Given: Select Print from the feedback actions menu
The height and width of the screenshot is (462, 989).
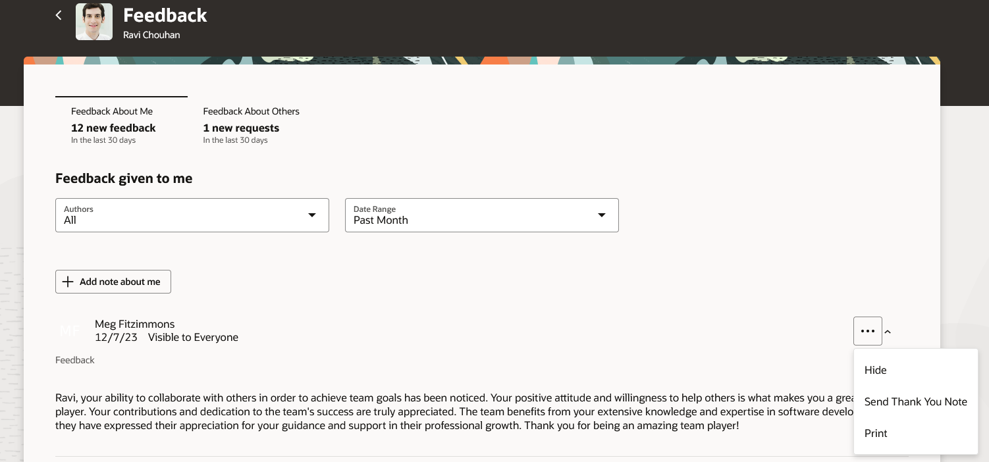Looking at the screenshot, I should 876,433.
